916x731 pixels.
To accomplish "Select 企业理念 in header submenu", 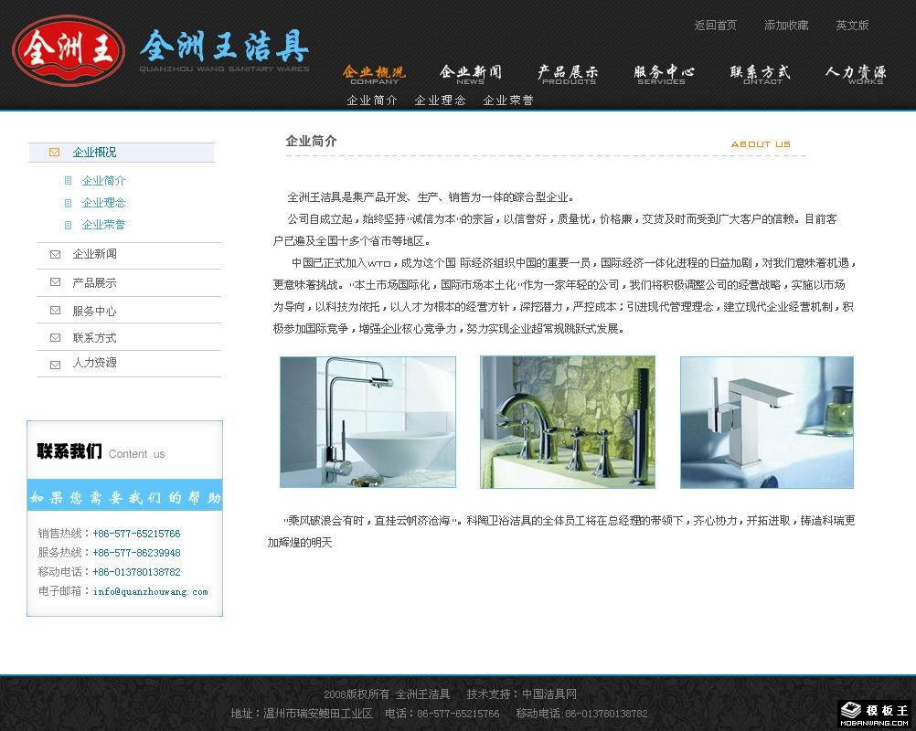I will tap(440, 101).
